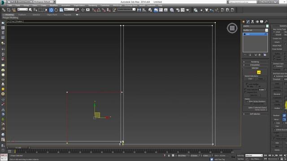This screenshot has width=287, height=161.
Task: Click the Align tool icon
Action: point(144,10)
